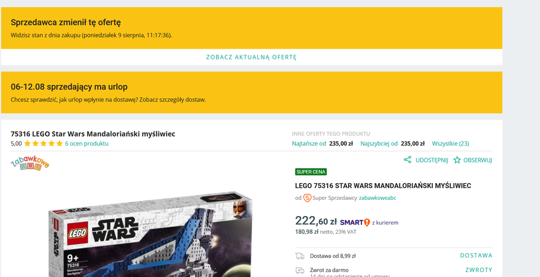Click the share icon next to UDOSTĘPNIJ

(407, 160)
